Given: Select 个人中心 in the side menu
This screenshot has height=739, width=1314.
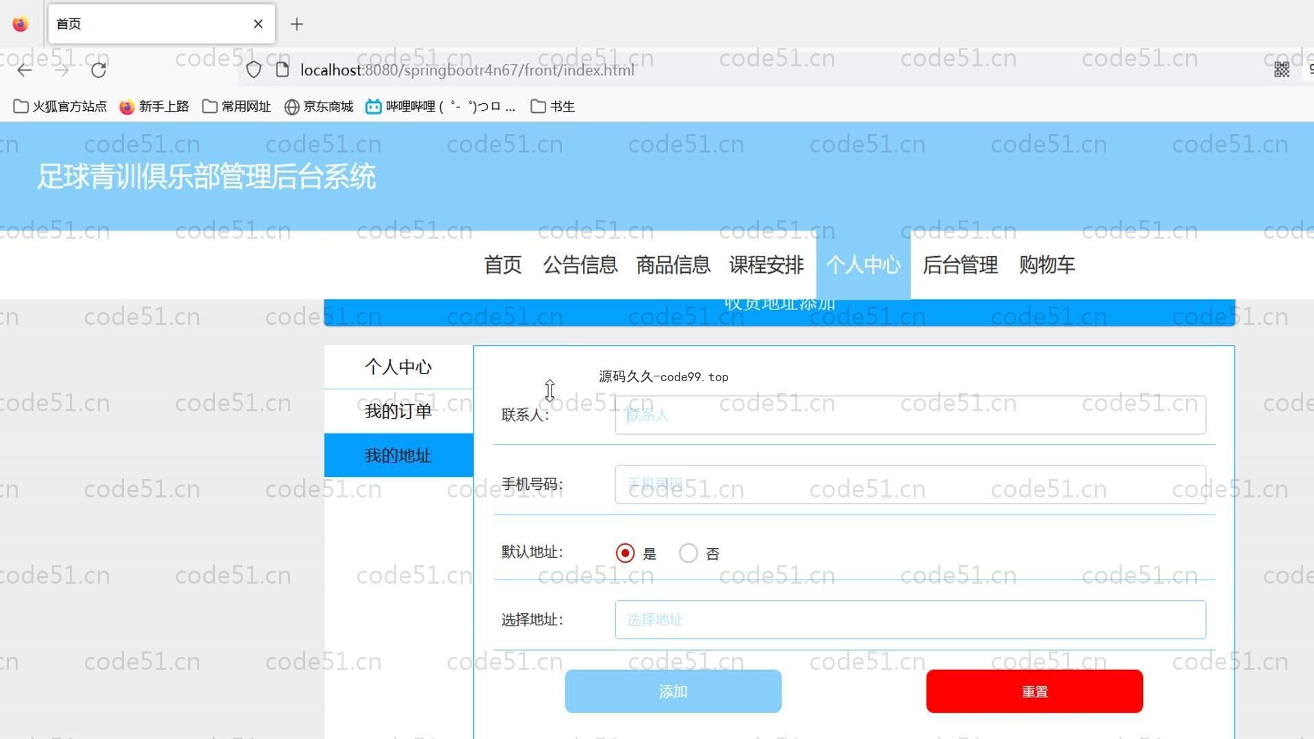Looking at the screenshot, I should click(398, 367).
